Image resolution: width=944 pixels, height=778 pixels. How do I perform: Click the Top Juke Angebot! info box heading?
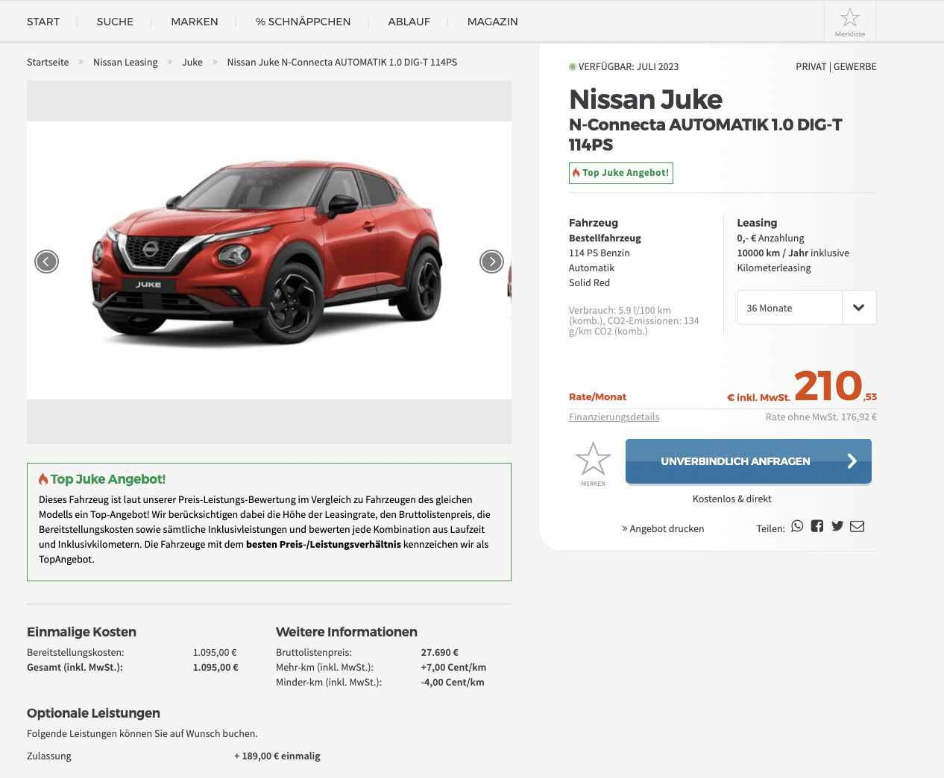pyautogui.click(x=102, y=479)
